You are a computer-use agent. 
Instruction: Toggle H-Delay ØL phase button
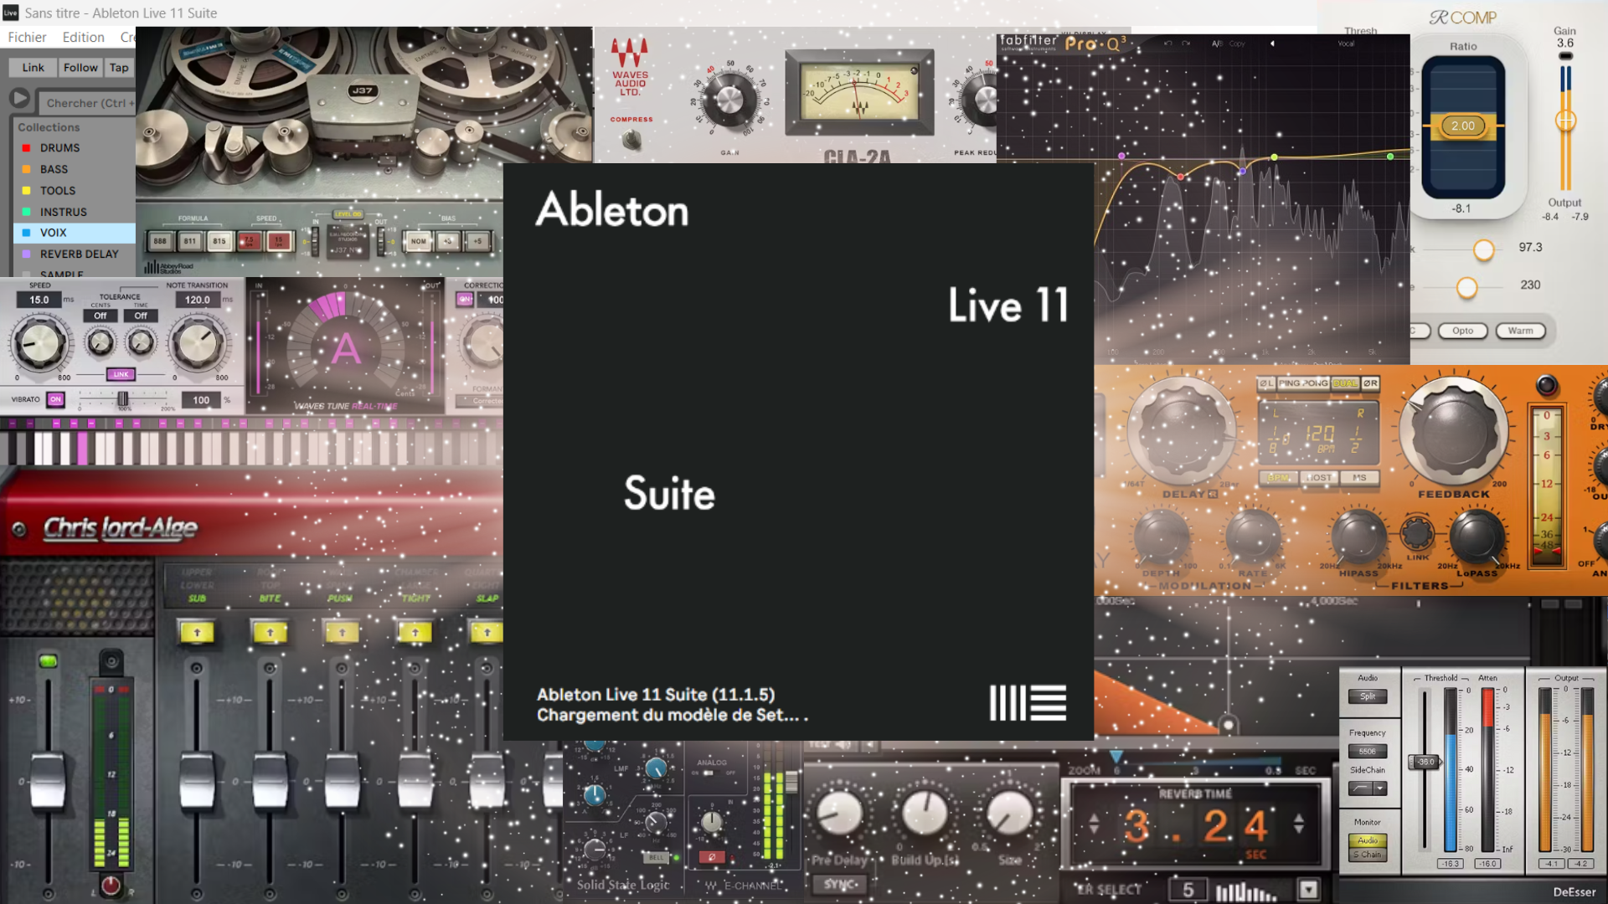(1266, 383)
